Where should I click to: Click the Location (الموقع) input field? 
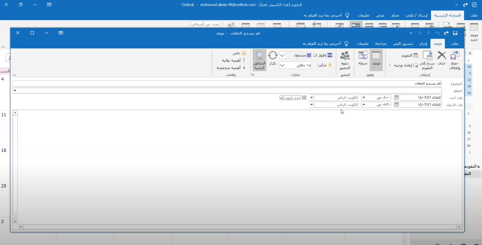pos(229,91)
